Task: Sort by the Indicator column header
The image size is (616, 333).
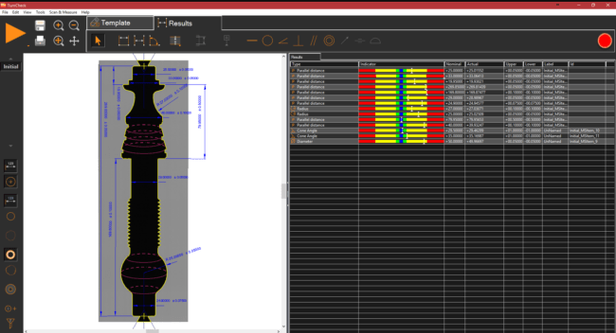Action: click(401, 64)
